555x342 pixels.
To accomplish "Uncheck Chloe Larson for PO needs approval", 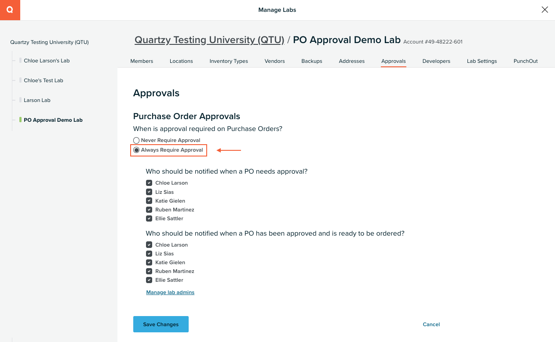I will [x=149, y=183].
